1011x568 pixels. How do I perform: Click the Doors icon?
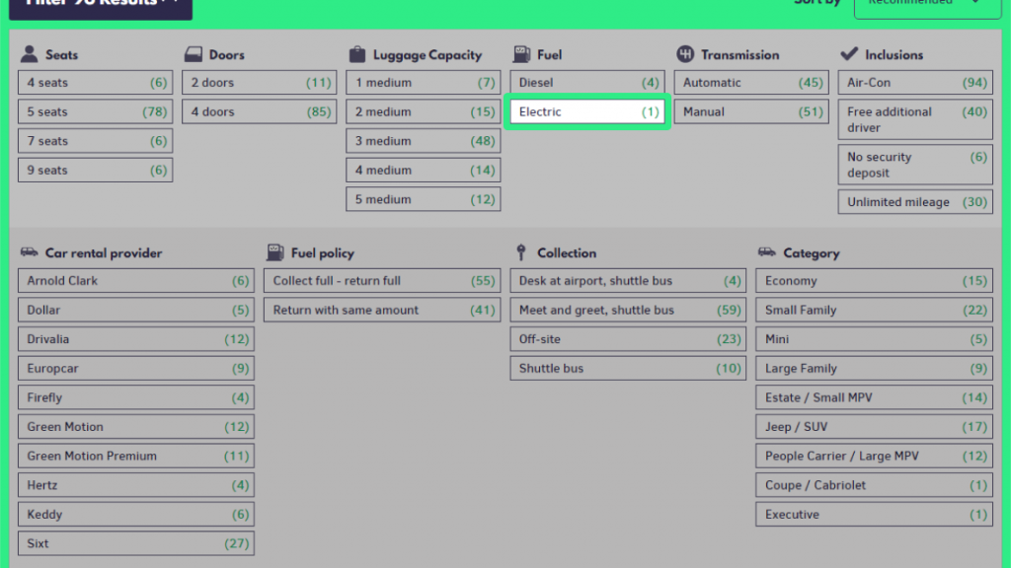[x=192, y=54]
